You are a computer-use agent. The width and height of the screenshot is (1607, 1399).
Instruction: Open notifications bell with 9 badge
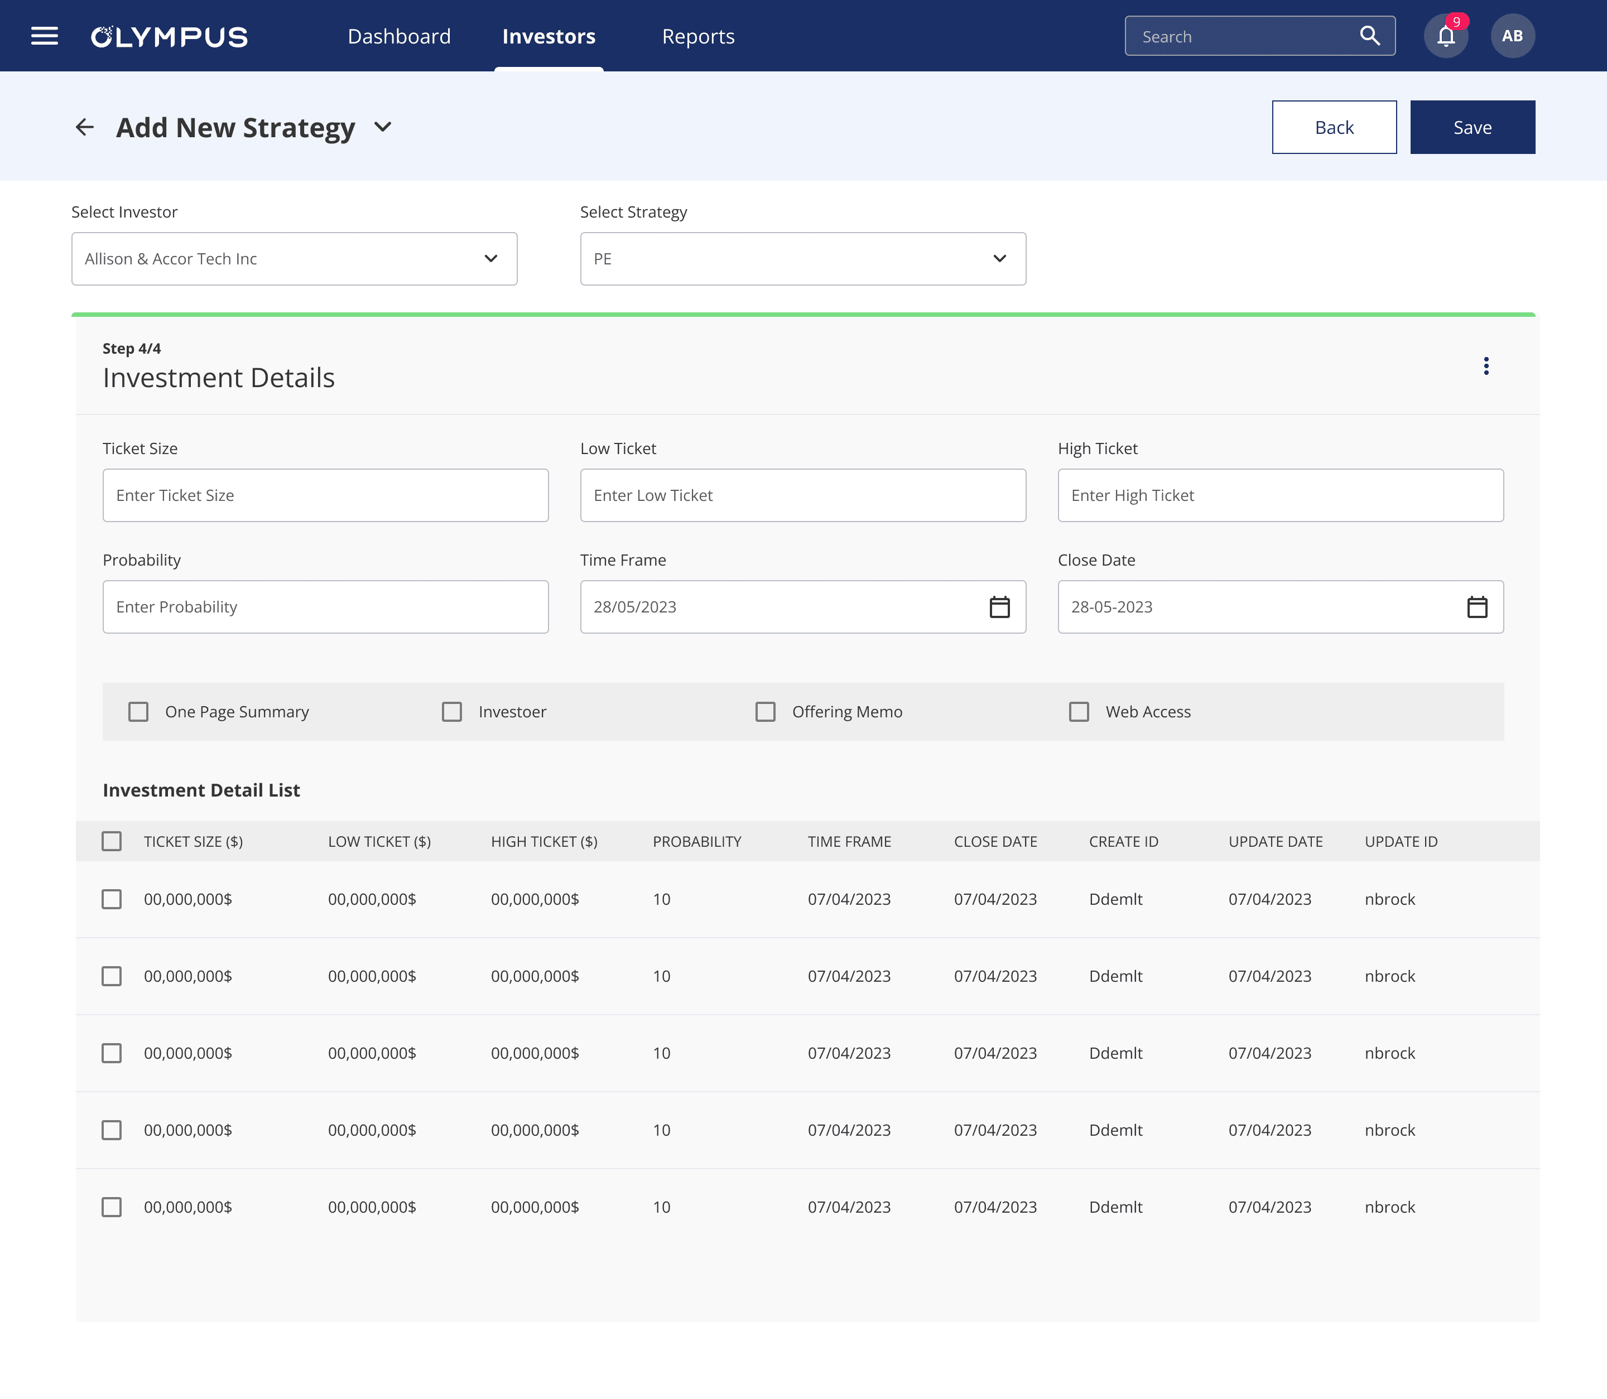(1445, 36)
